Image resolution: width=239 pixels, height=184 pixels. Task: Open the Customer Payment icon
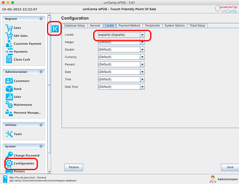9,44
